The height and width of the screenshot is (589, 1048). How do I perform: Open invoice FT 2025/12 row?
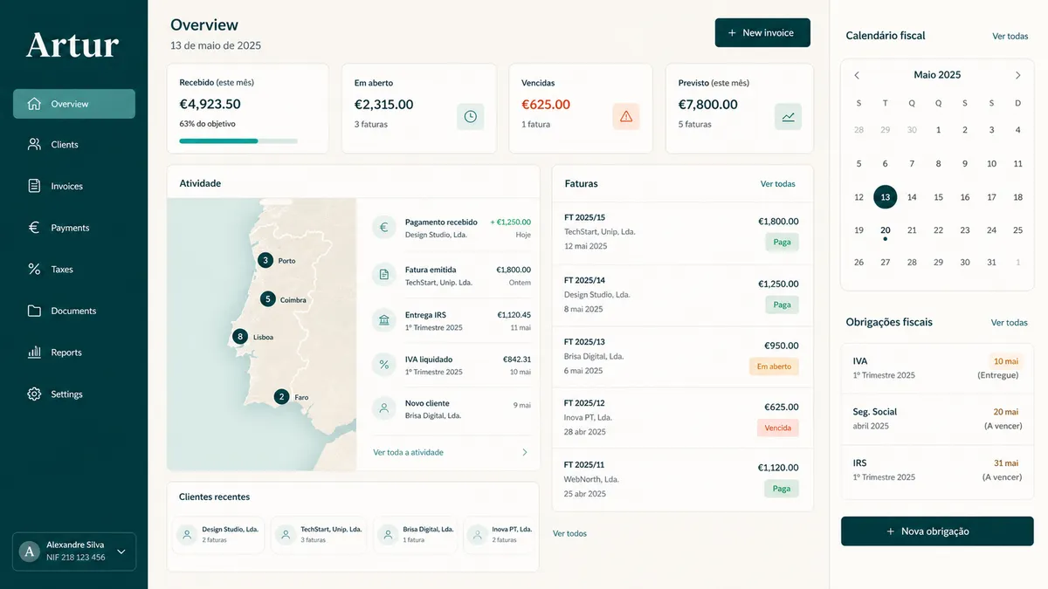coord(682,418)
